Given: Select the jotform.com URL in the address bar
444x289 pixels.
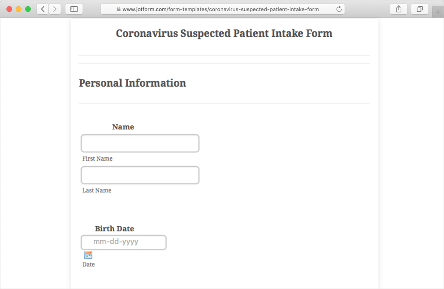Looking at the screenshot, I should [220, 9].
